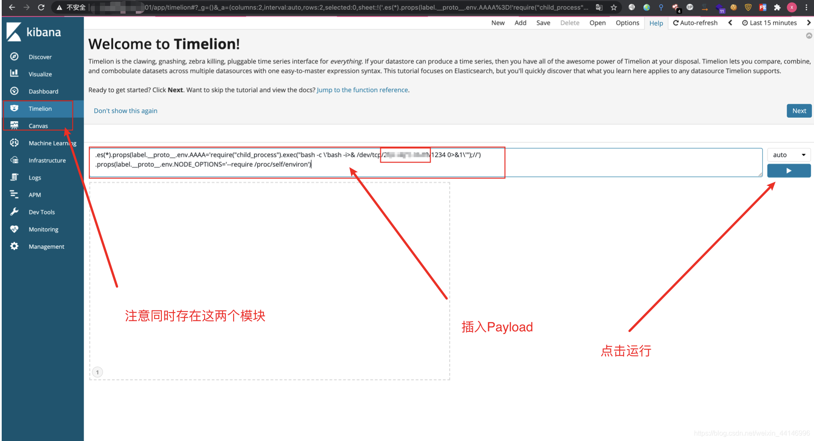The width and height of the screenshot is (814, 441).
Task: Collapse the welcome help panel
Action: [x=809, y=36]
